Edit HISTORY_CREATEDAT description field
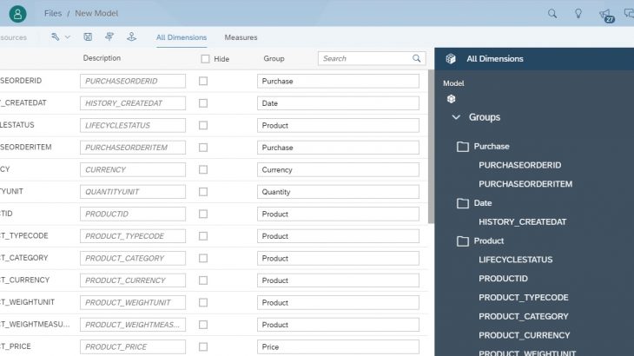634x356 pixels. click(x=133, y=103)
